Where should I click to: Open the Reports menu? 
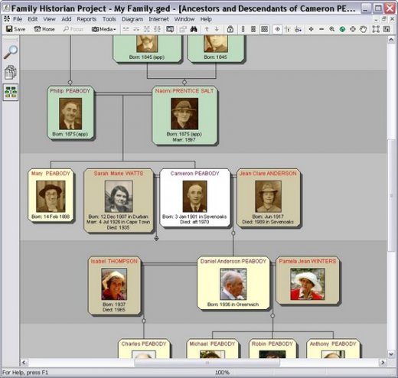(86, 19)
